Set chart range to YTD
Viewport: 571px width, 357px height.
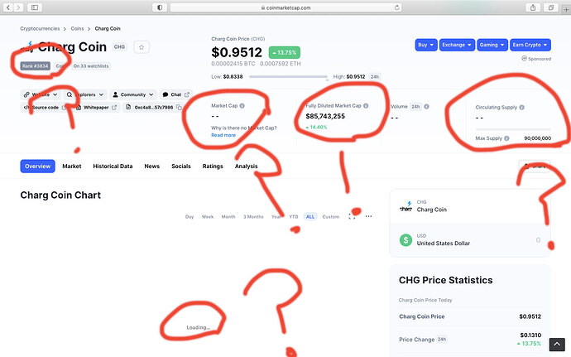tap(294, 217)
